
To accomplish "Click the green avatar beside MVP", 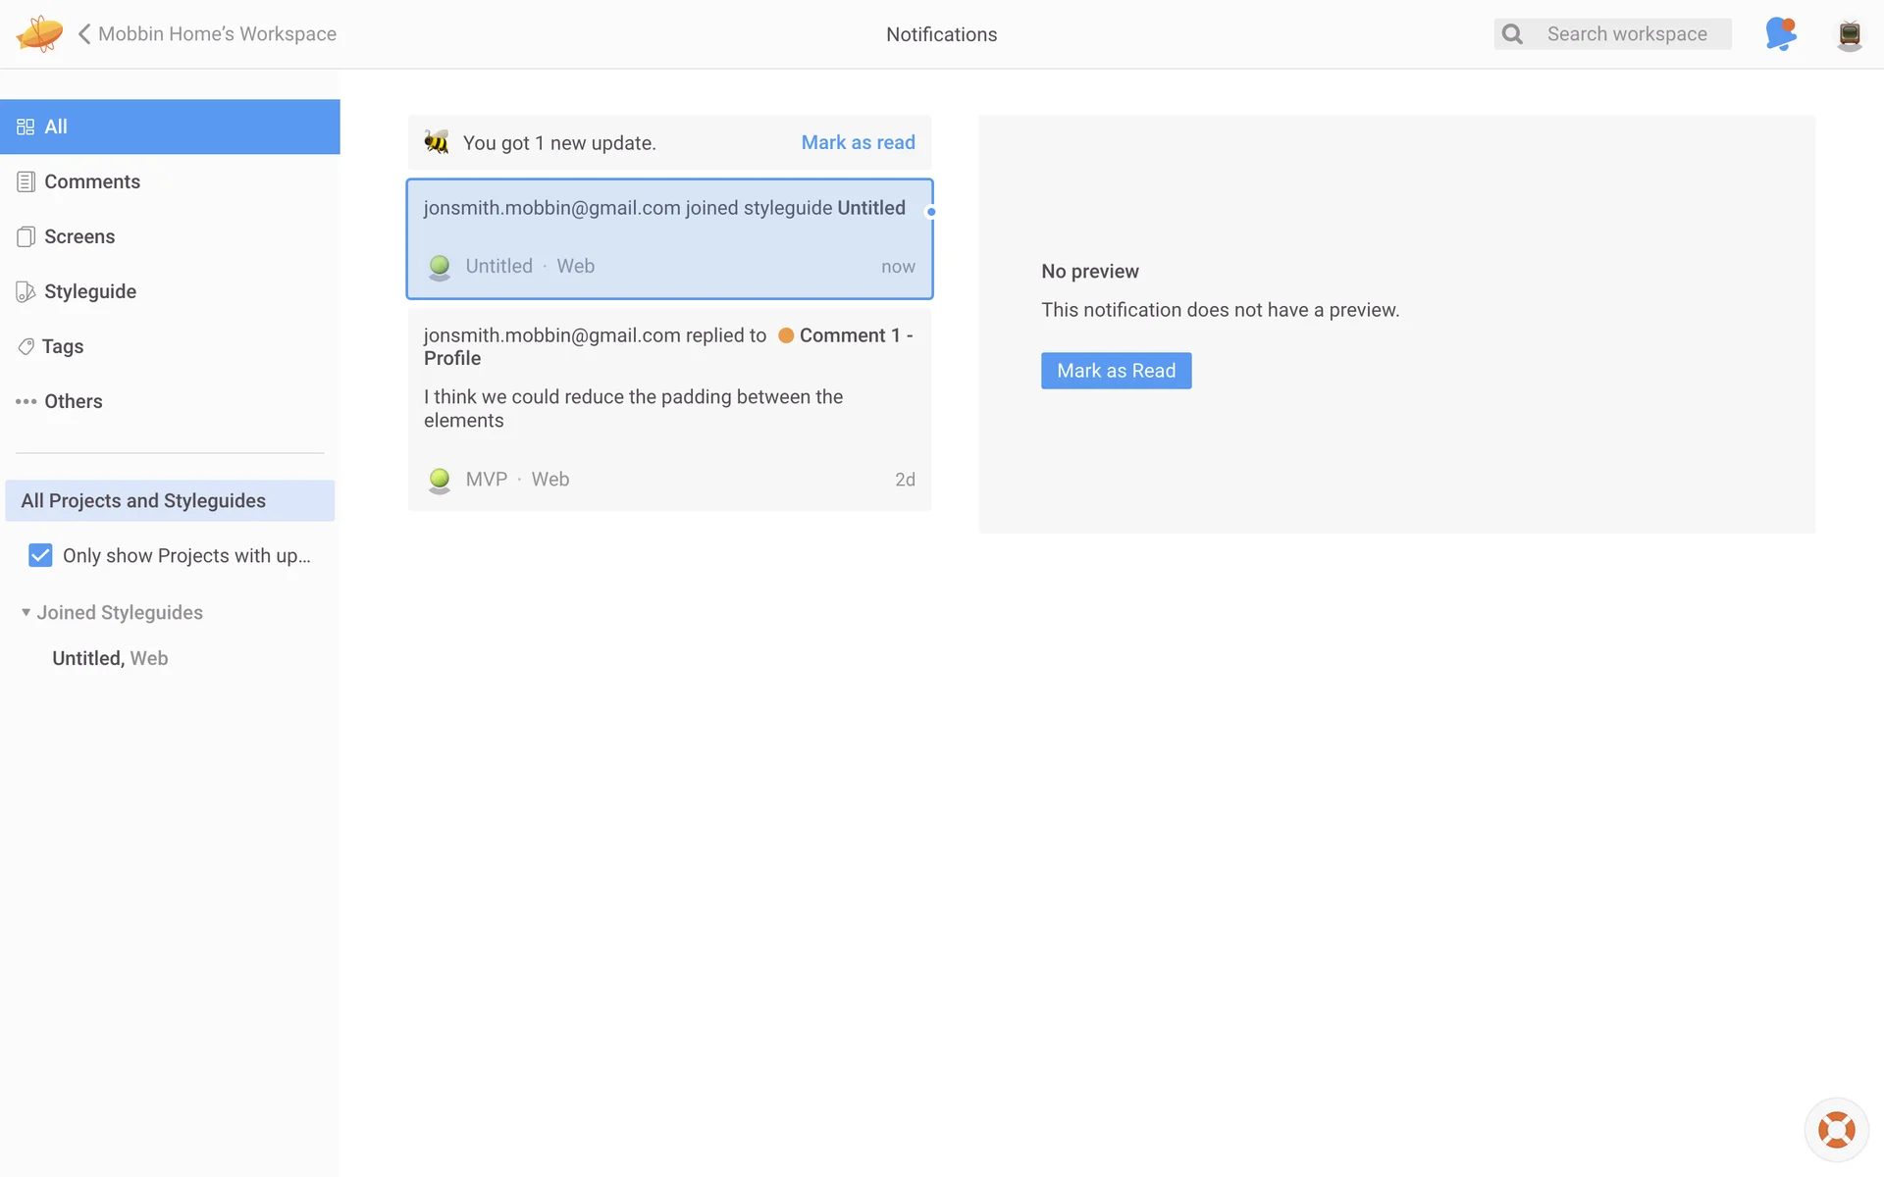I will pos(440,480).
